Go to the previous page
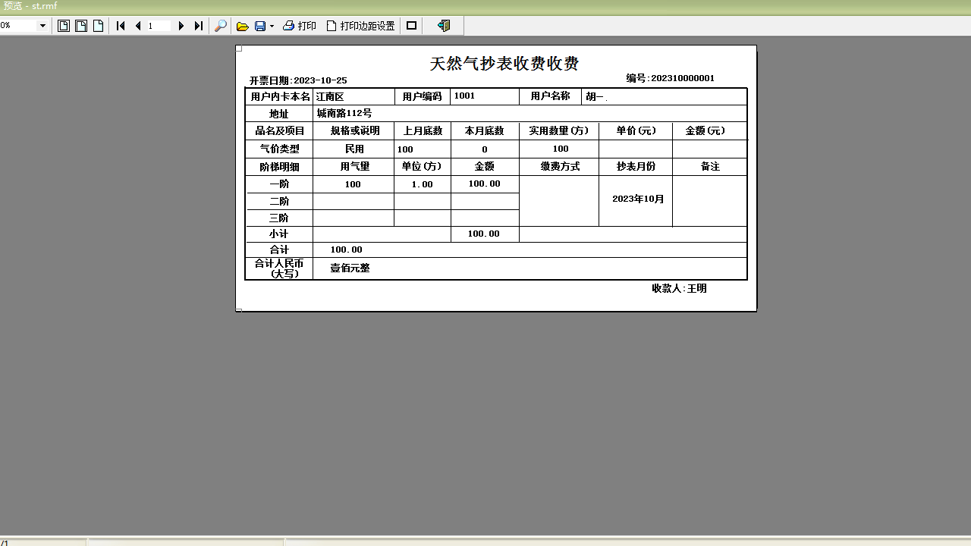 (x=138, y=26)
